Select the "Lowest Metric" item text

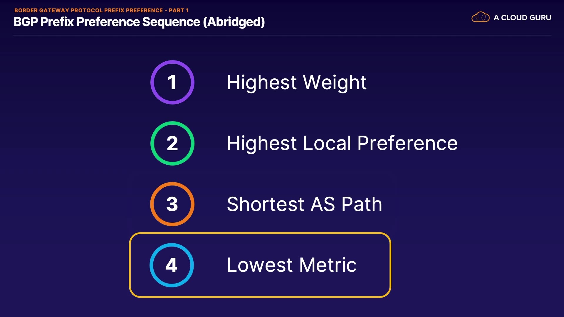(x=291, y=265)
